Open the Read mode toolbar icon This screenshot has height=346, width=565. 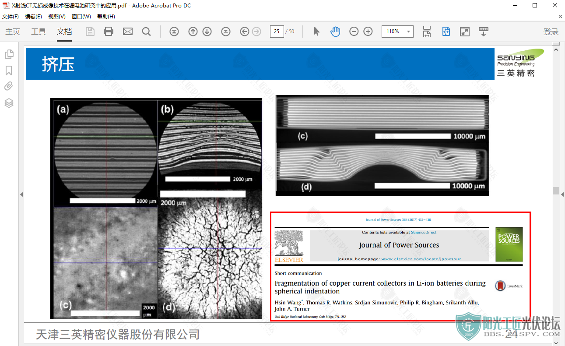pos(484,32)
